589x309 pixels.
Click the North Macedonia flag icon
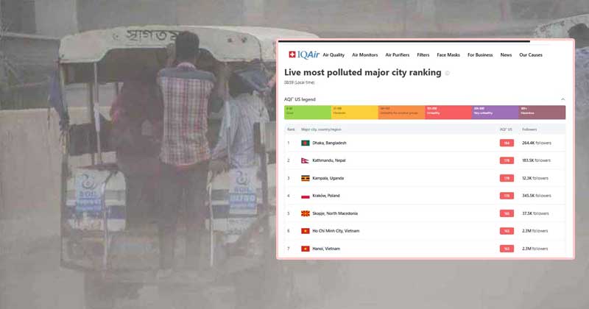306,213
